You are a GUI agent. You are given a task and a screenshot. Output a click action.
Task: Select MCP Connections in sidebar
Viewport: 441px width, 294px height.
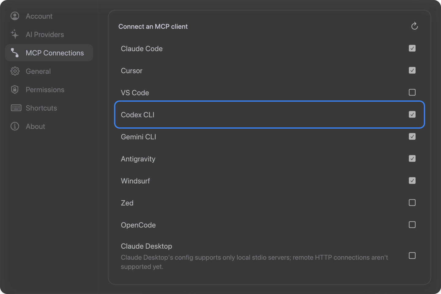click(49, 53)
